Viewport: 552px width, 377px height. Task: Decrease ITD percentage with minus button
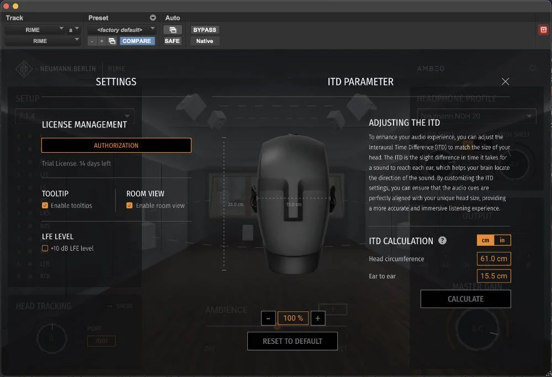tap(268, 319)
